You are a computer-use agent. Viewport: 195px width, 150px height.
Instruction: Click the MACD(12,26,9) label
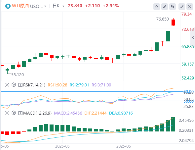(37, 113)
